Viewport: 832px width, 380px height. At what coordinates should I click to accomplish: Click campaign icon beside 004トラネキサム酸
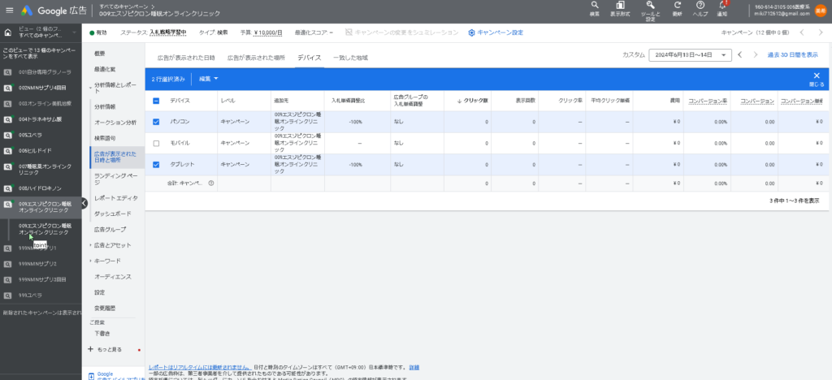tap(8, 119)
